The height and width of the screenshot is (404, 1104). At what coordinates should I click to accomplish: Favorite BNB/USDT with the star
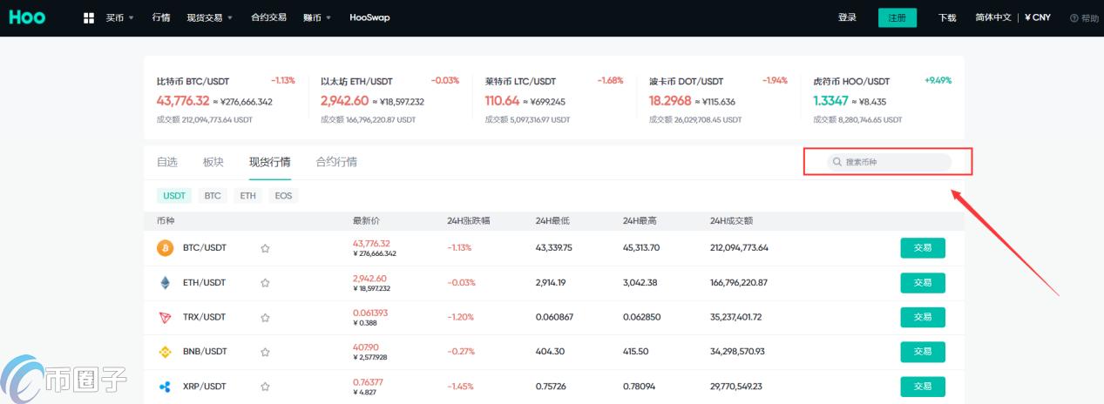point(265,352)
